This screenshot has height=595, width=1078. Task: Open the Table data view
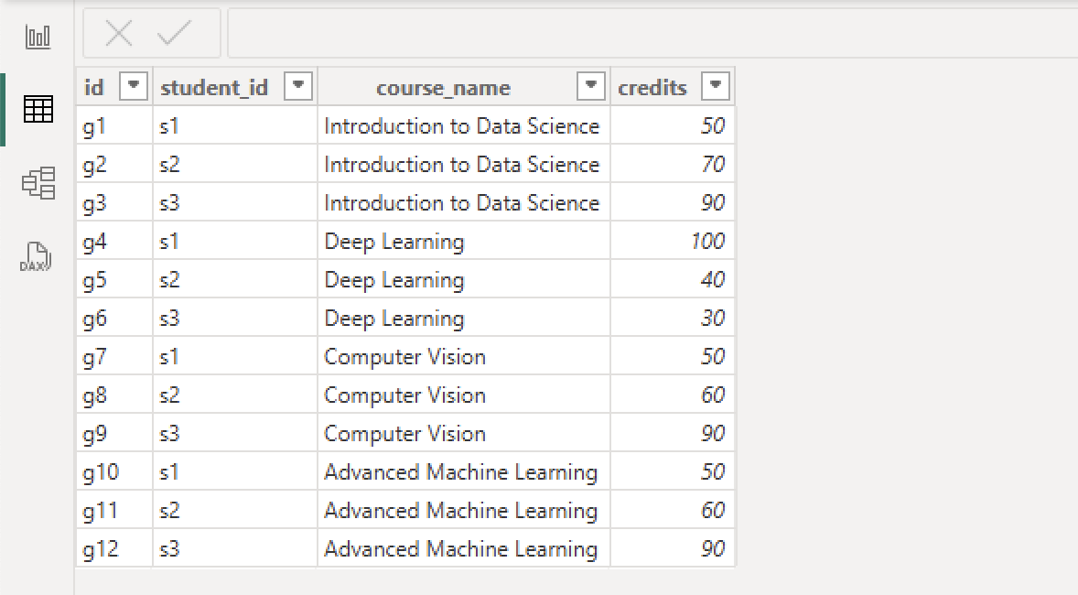pyautogui.click(x=37, y=109)
